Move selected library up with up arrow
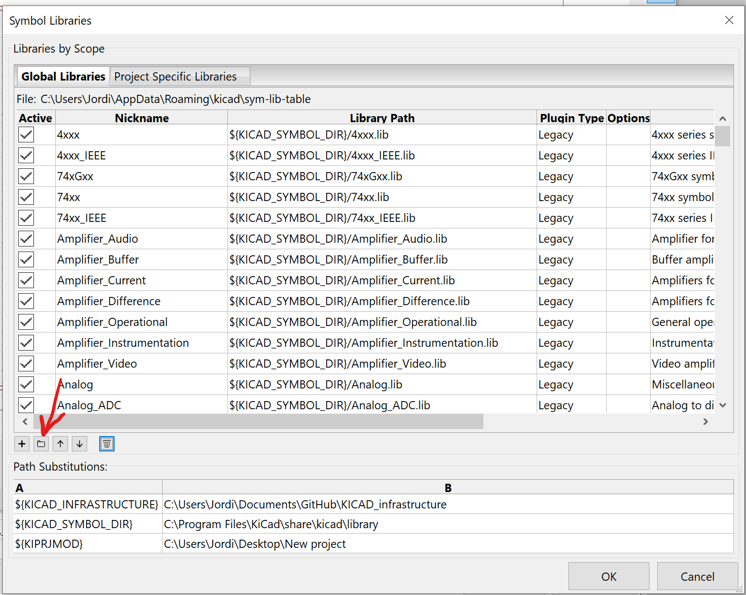This screenshot has width=746, height=595. tap(60, 444)
